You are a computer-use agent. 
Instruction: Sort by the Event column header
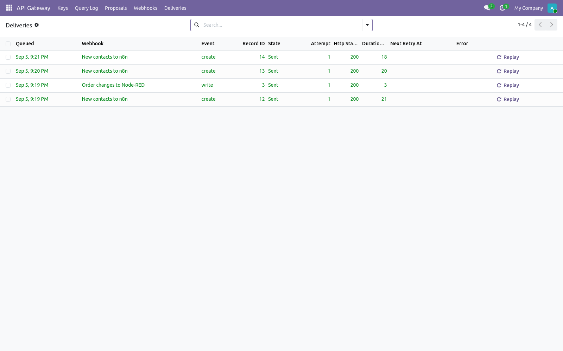coord(208,44)
